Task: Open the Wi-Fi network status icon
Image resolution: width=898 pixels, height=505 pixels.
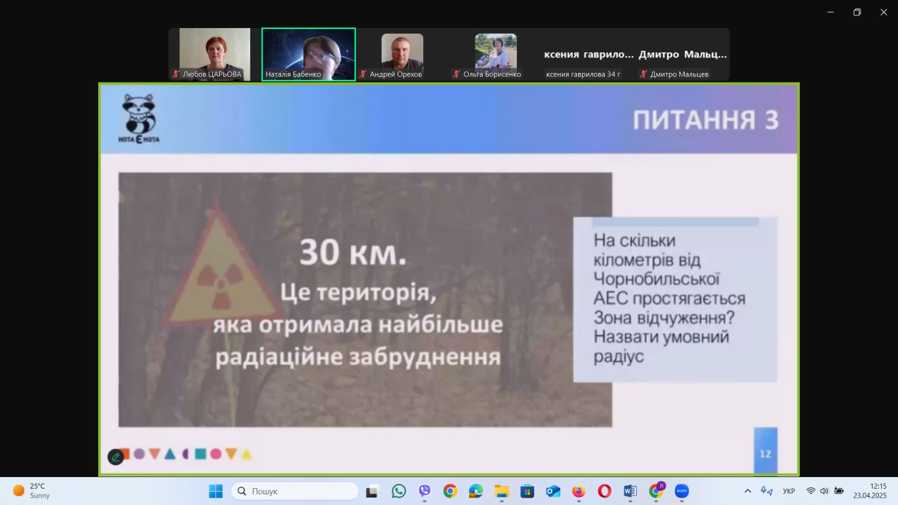Action: [x=810, y=491]
